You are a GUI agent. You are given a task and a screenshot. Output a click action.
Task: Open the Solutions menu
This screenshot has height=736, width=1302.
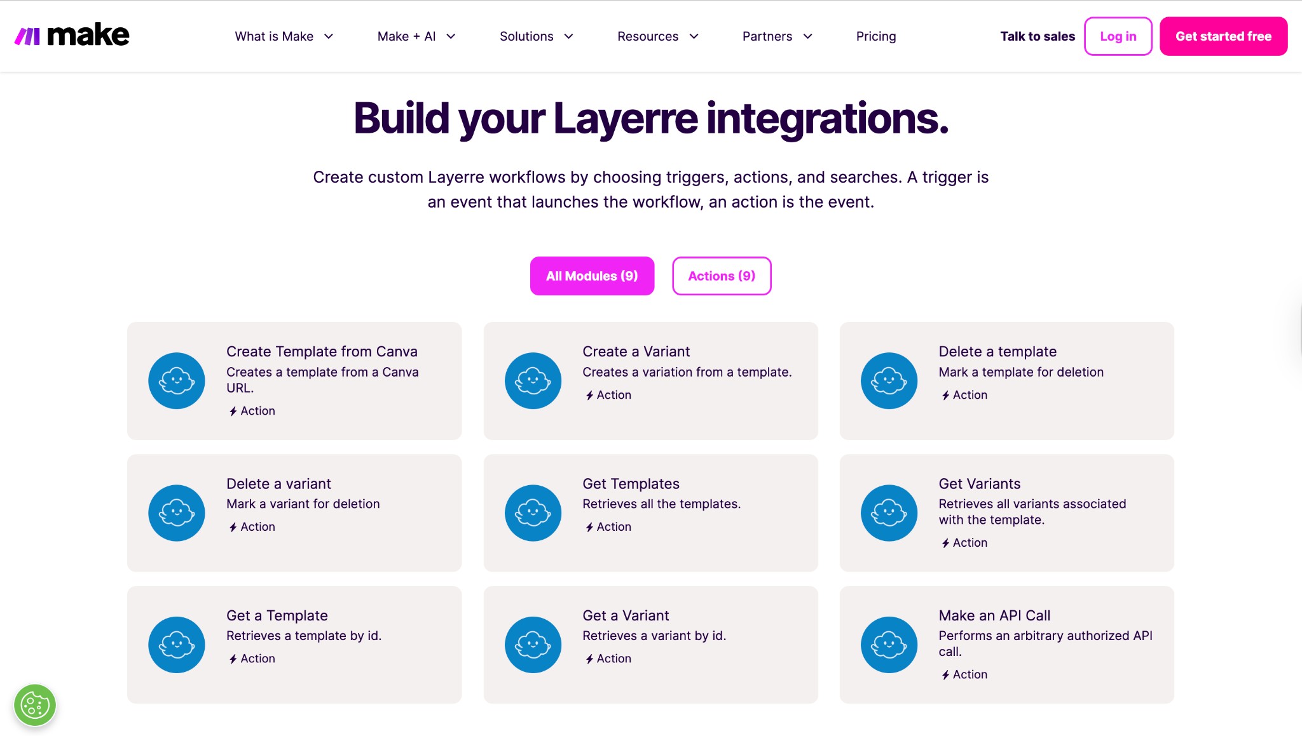click(x=537, y=36)
